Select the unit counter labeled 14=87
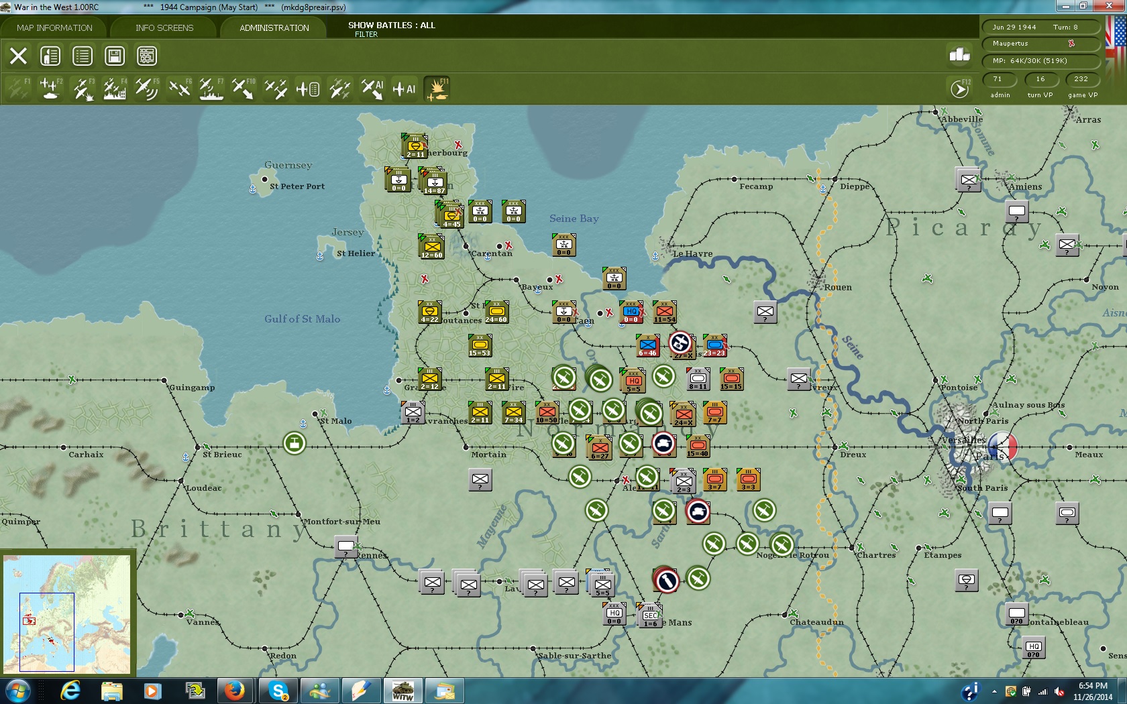This screenshot has width=1127, height=704. tap(434, 182)
